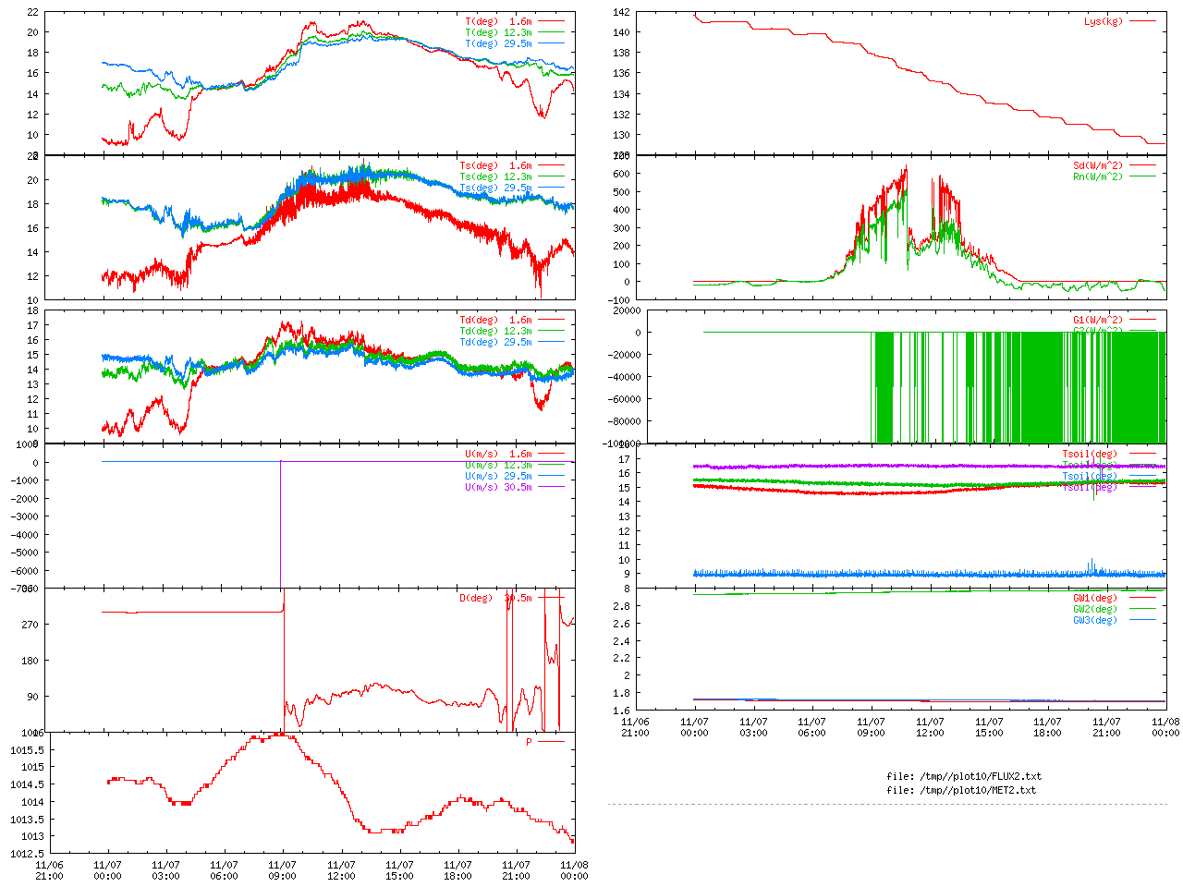Click the 'GW3(deg)' legend label
The width and height of the screenshot is (1183, 887).
(1095, 620)
